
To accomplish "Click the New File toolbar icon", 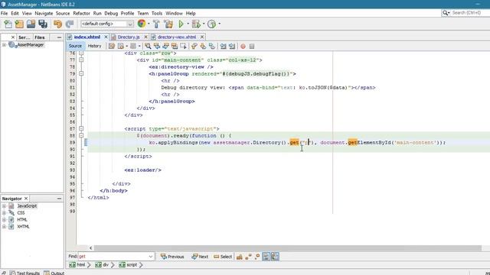I will point(8,24).
